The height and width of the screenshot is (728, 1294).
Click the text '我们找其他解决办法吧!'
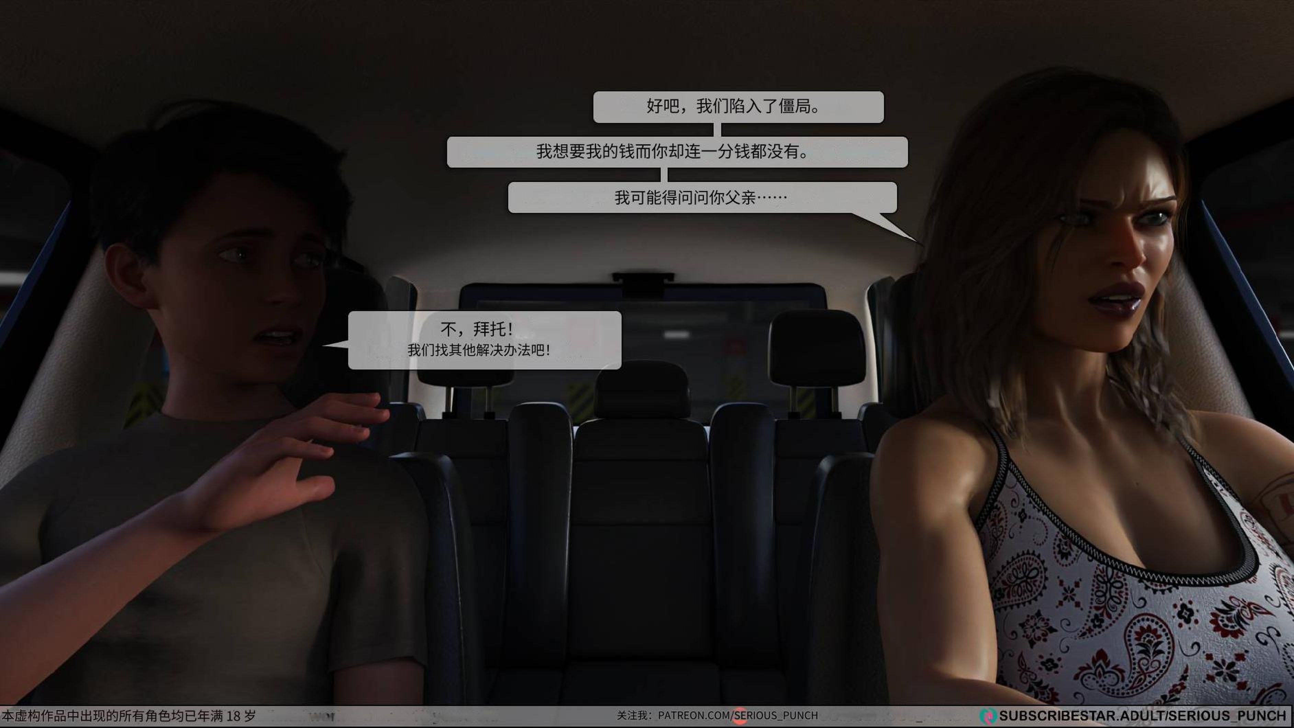[479, 350]
